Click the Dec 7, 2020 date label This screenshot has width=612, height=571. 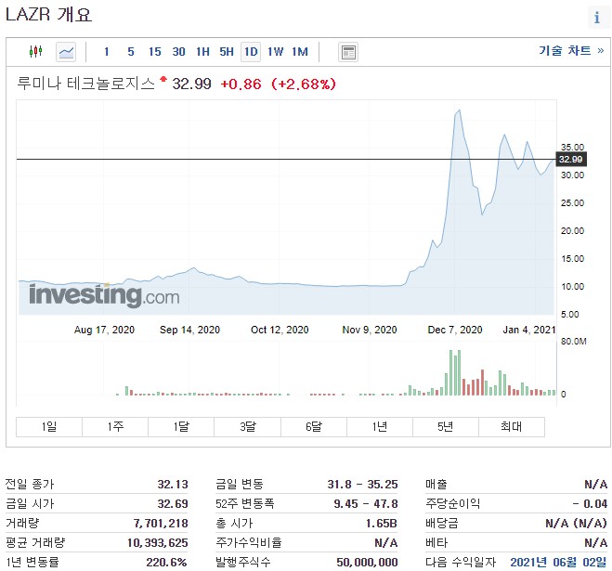455,330
